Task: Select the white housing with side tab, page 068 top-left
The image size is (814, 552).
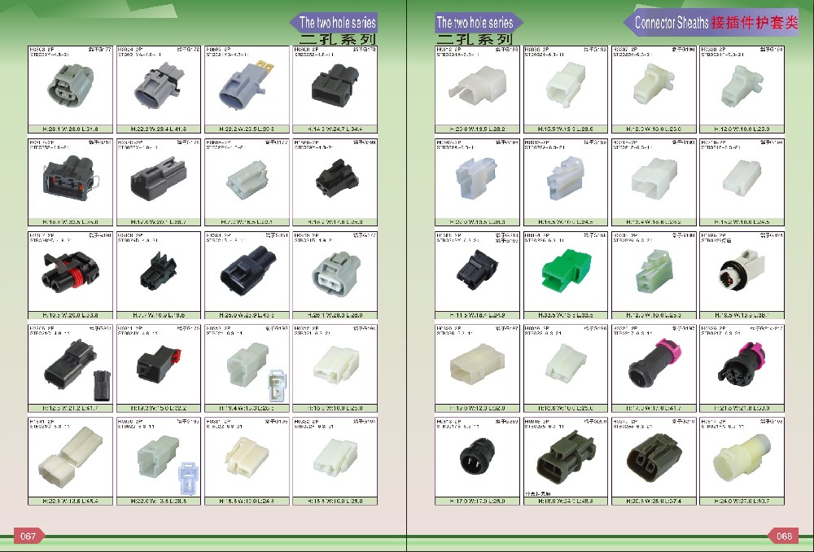Action: 477,85
